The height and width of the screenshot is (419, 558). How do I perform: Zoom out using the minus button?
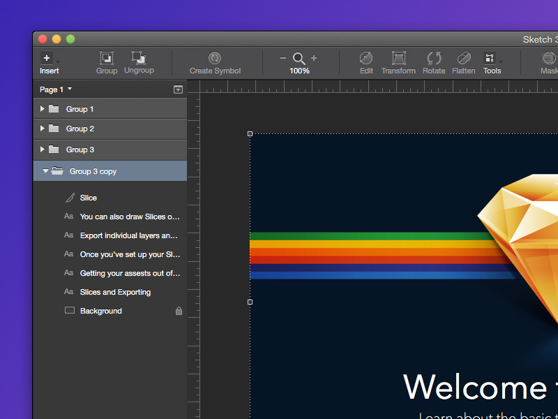282,58
